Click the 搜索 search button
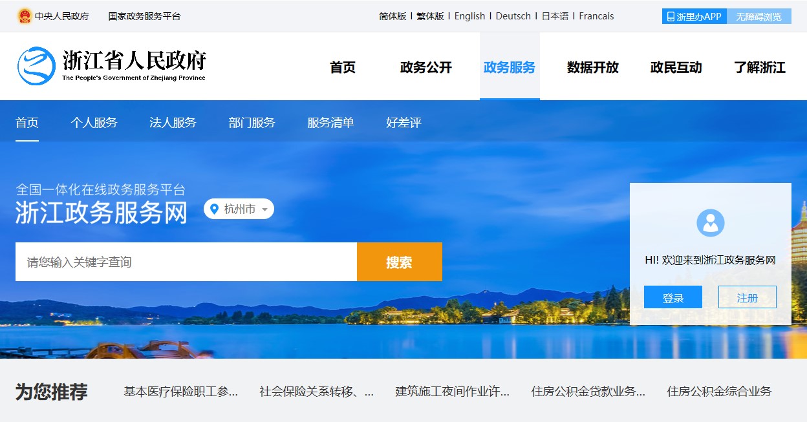This screenshot has height=422, width=807. point(399,262)
